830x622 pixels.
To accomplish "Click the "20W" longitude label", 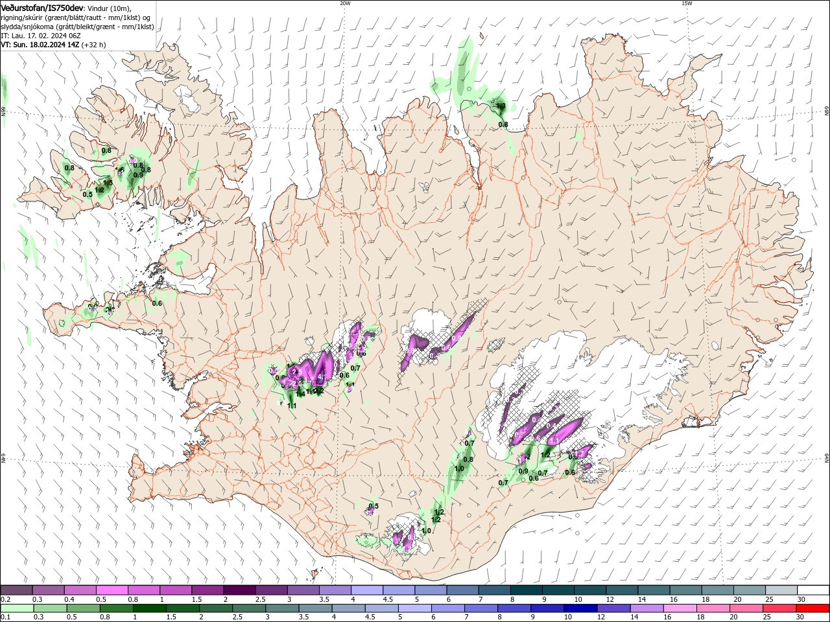I will (x=344, y=3).
